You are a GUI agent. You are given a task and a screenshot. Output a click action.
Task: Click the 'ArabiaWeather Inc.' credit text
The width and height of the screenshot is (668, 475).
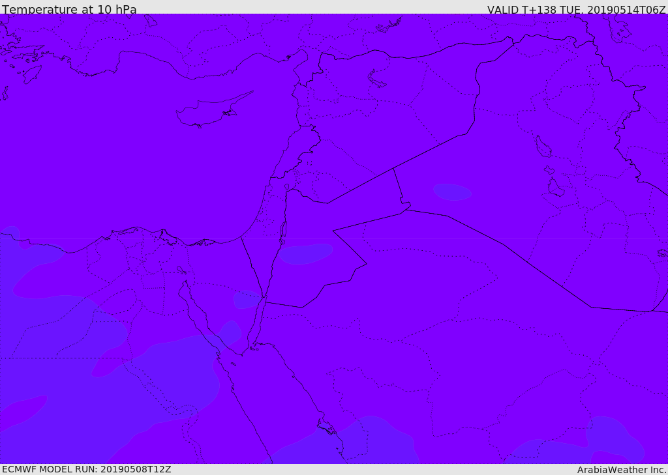(x=622, y=470)
